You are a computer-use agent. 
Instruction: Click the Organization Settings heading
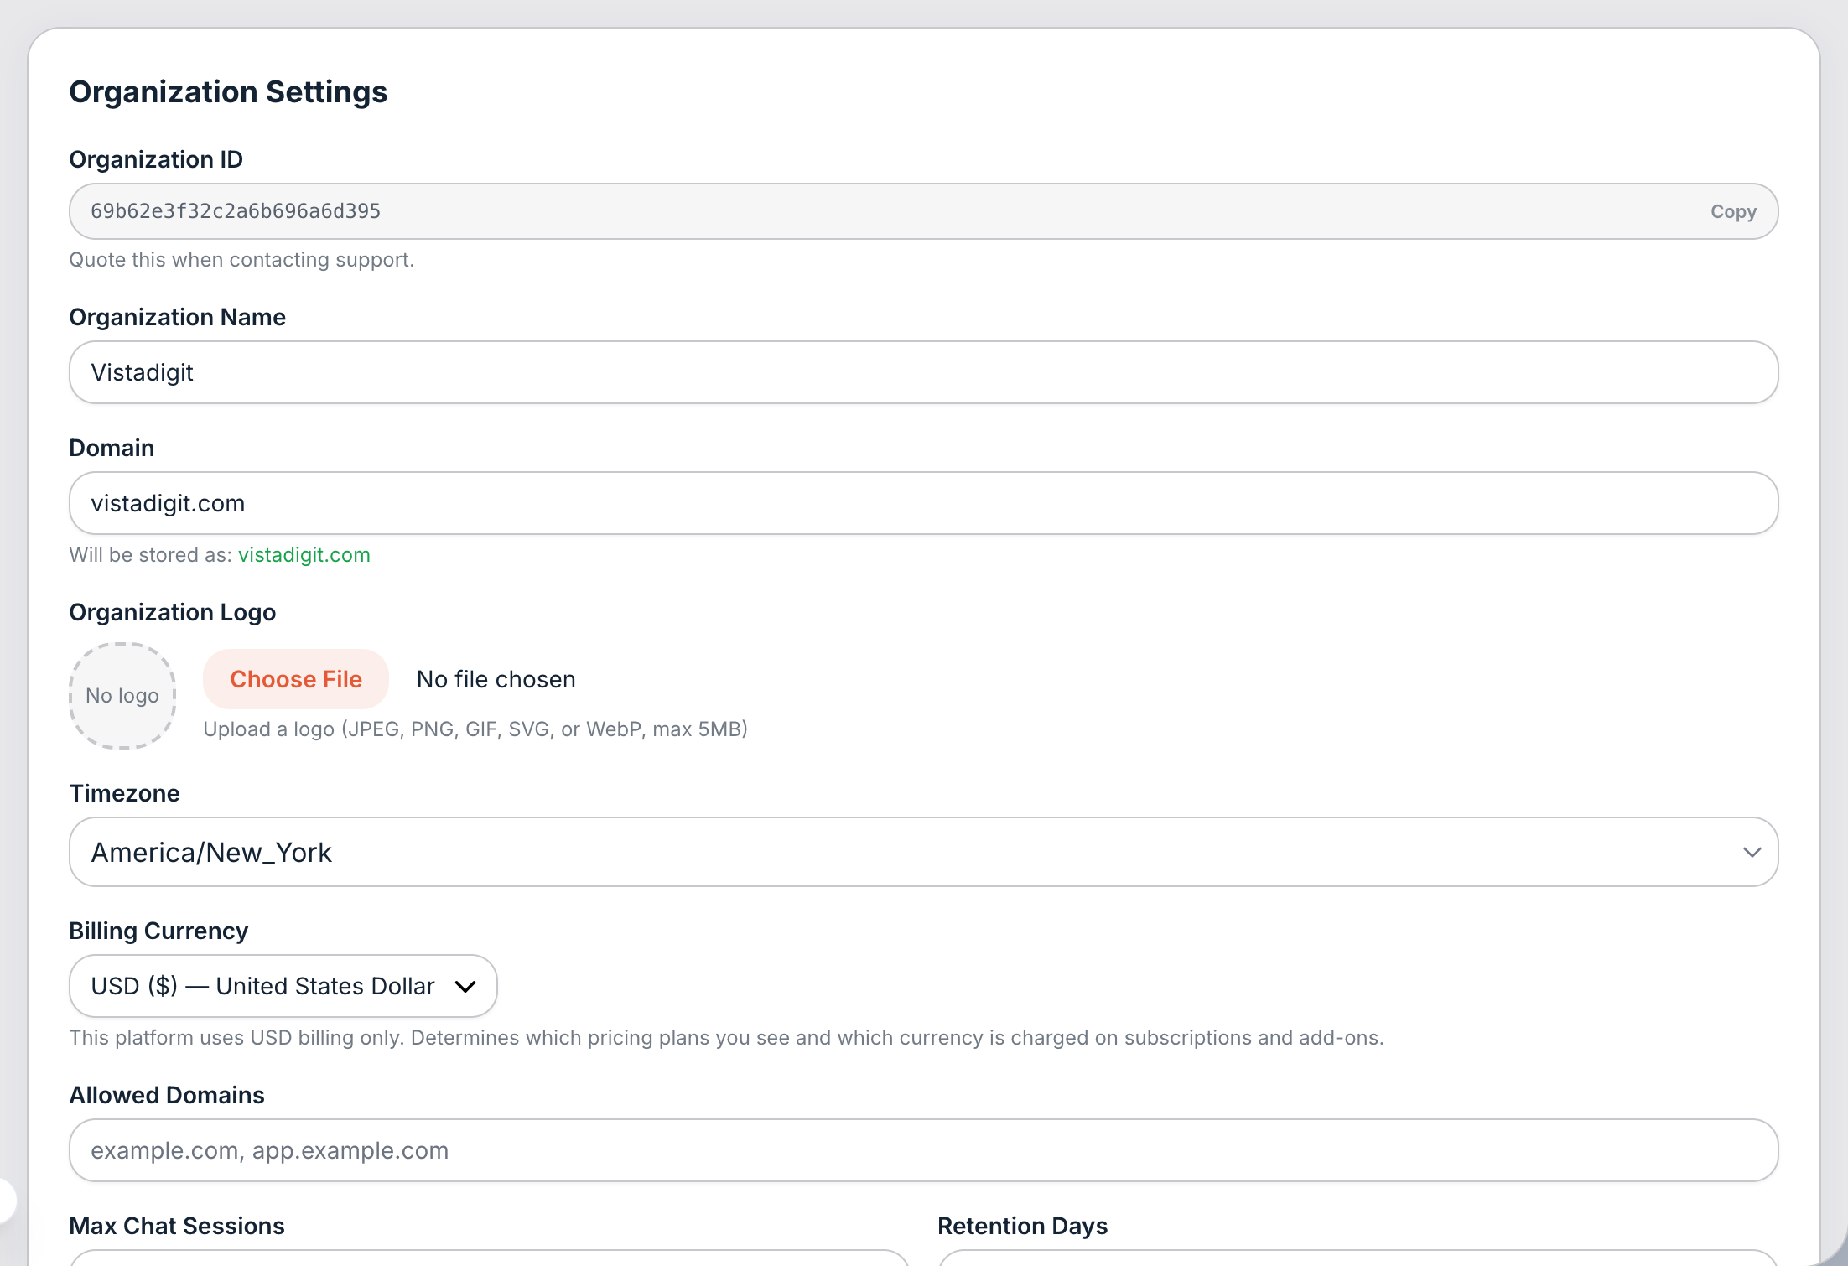pyautogui.click(x=228, y=91)
